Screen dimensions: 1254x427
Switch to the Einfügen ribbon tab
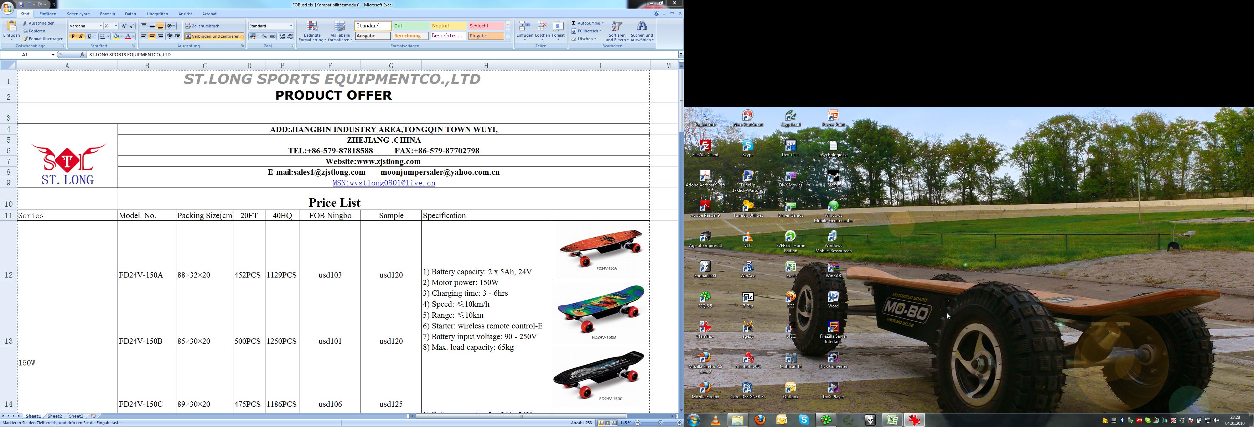[x=48, y=14]
